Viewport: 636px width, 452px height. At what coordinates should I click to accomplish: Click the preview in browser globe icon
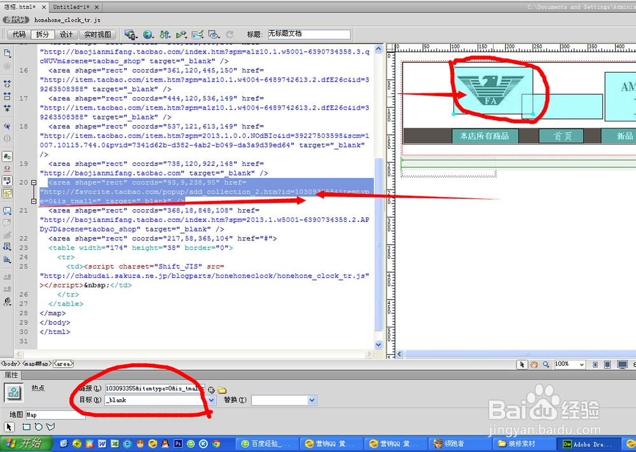(x=148, y=35)
